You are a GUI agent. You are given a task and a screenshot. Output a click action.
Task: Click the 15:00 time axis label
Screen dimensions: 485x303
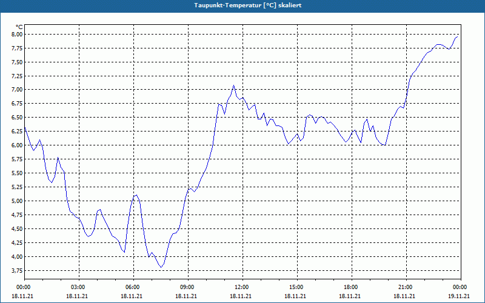[x=297, y=287]
